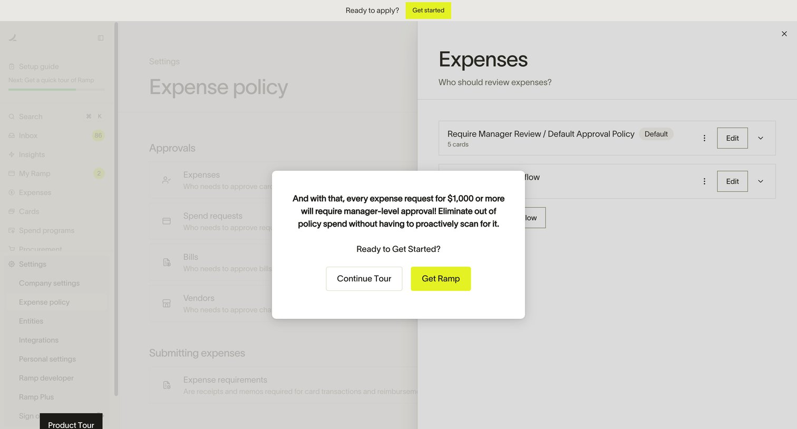Click the My Ramp card icon
Screen dimensions: 797x429
(12, 173)
